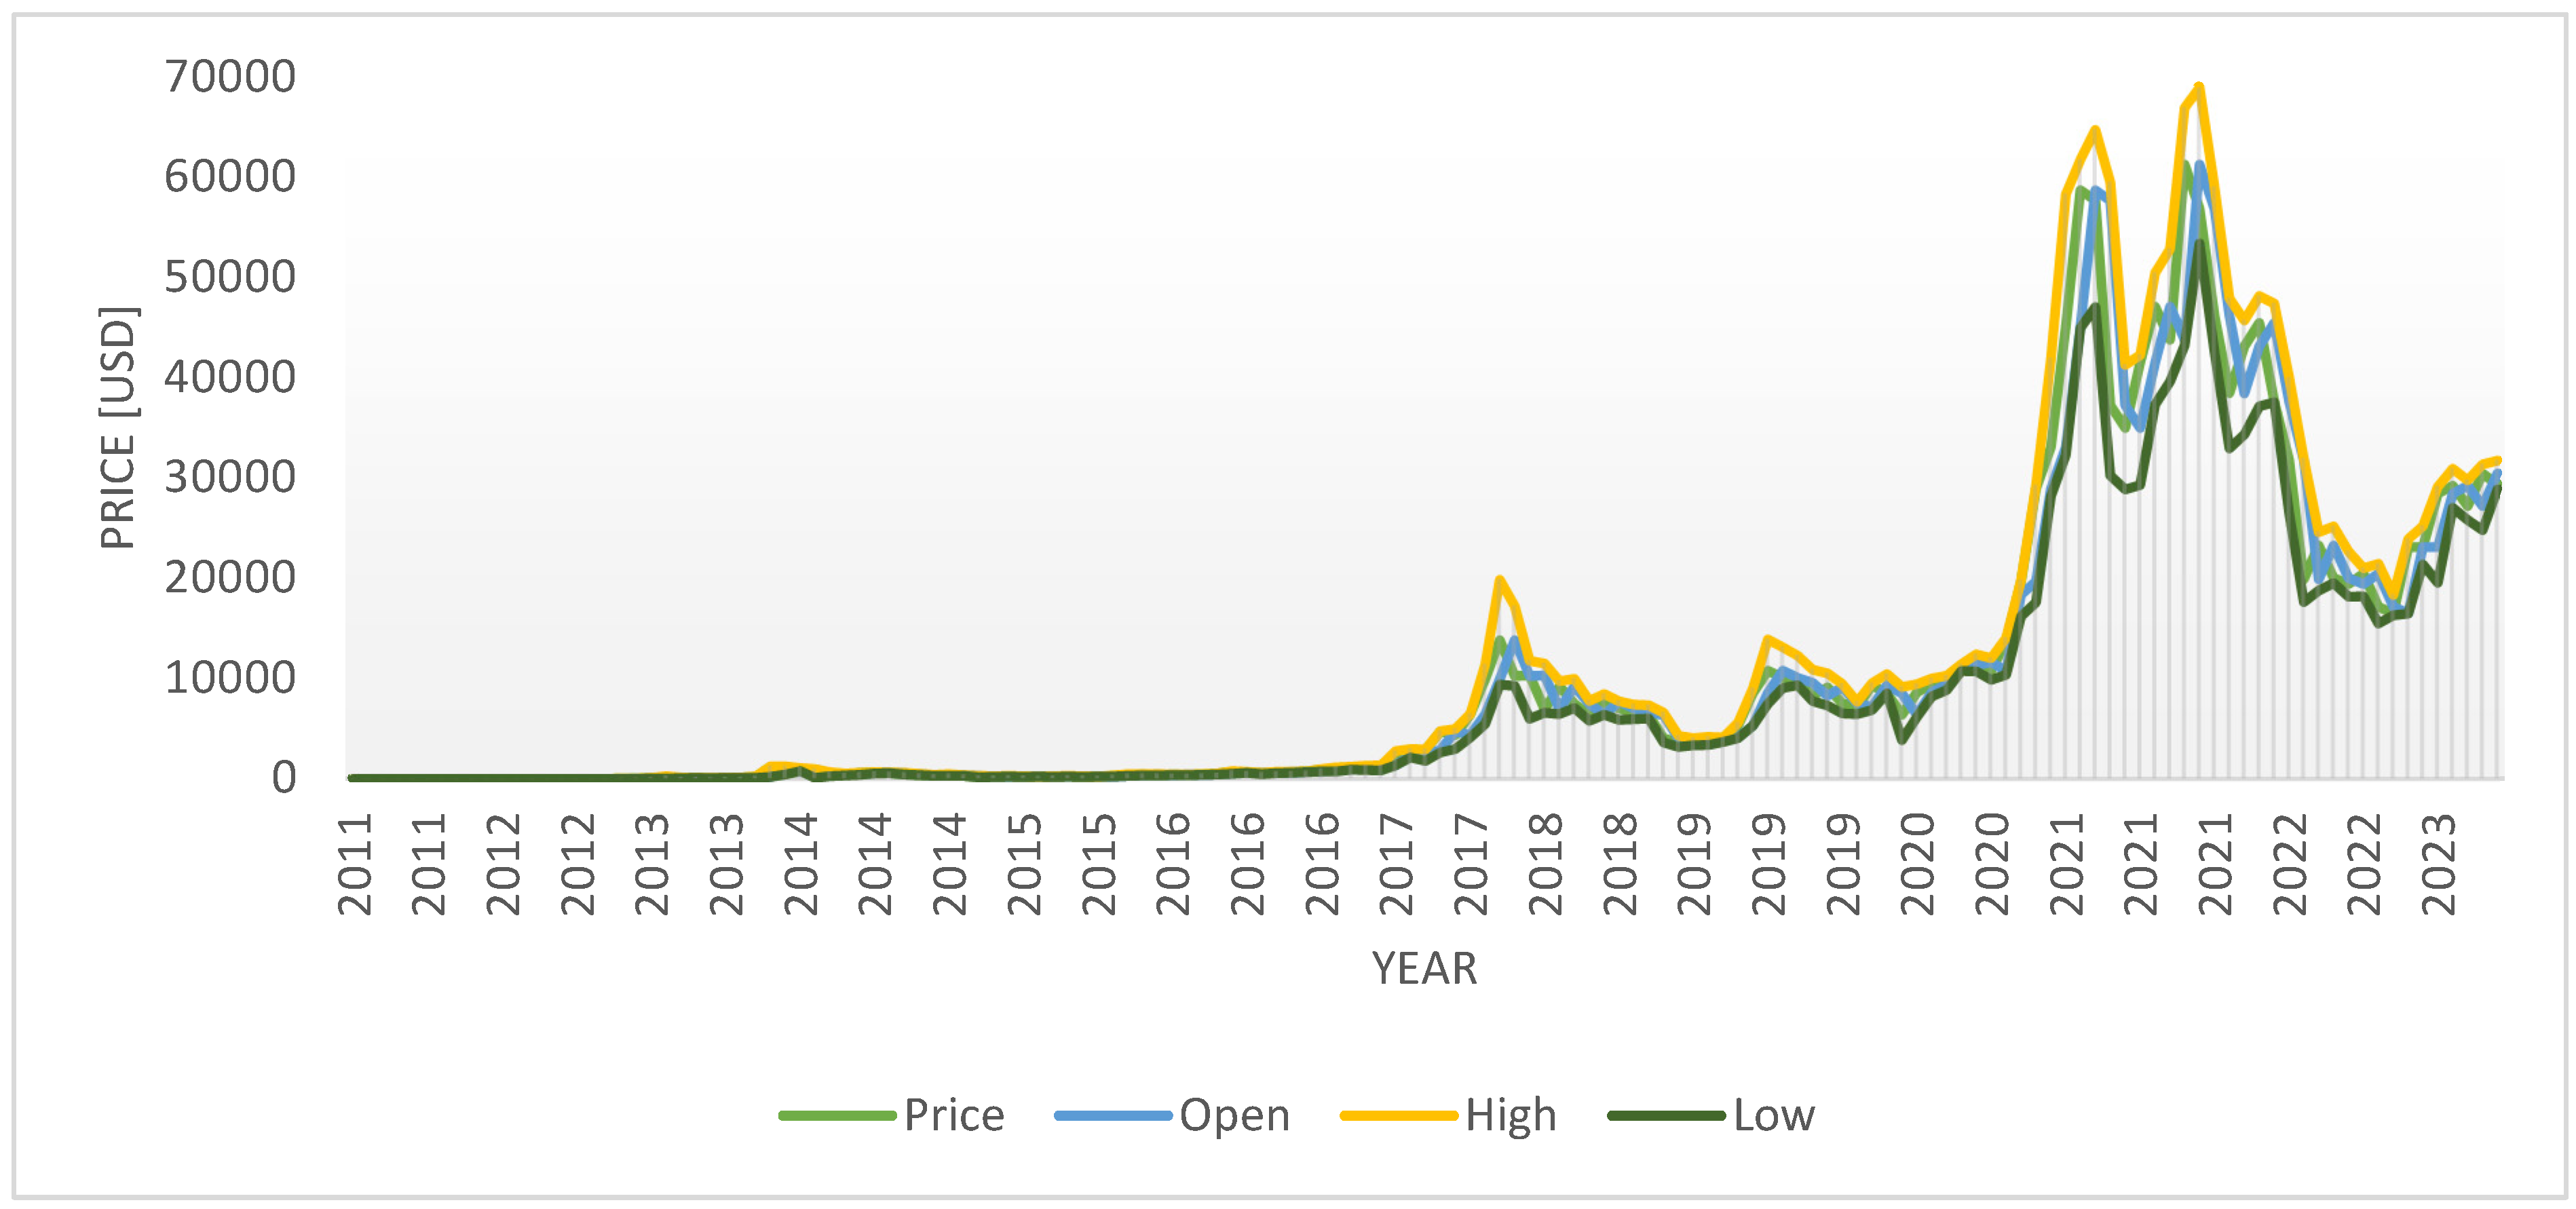
Task: Click the blue Open legend line swatch
Action: pyautogui.click(x=1113, y=1115)
